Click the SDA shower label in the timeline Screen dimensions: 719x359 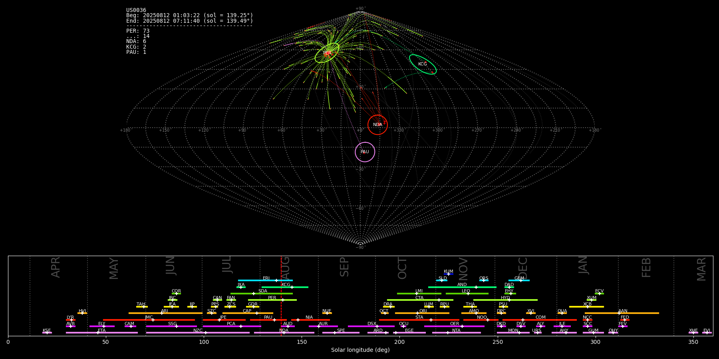[263, 291]
